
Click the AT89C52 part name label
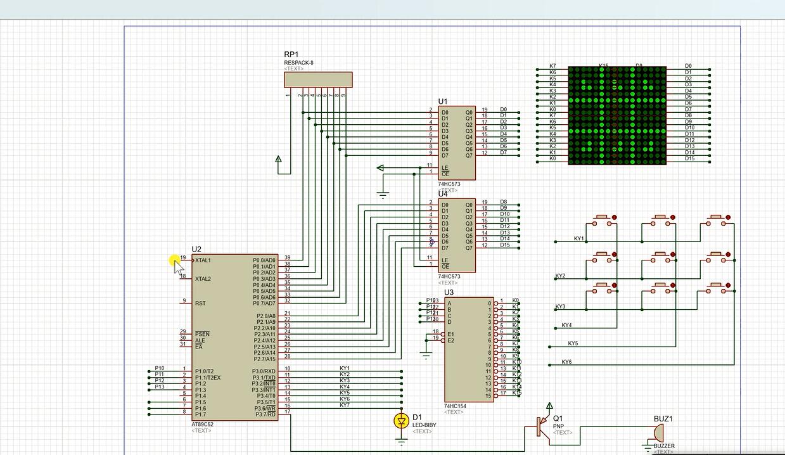click(x=204, y=425)
